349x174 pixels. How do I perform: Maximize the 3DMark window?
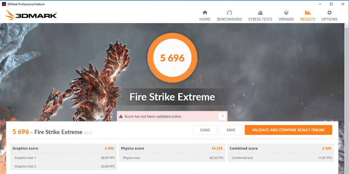tap(331, 4)
